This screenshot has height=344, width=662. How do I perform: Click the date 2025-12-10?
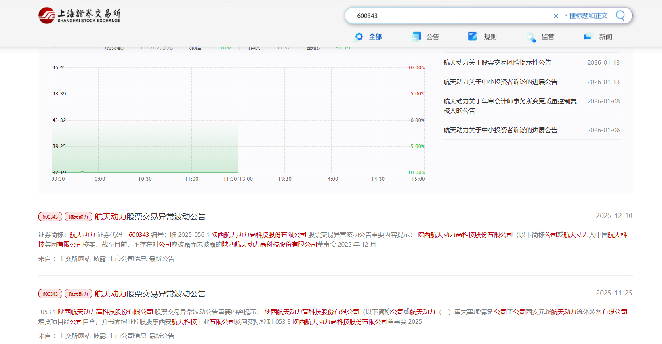pos(614,216)
